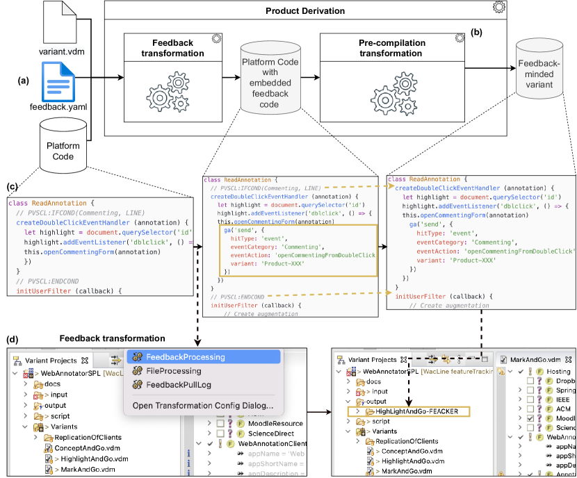Click link-with-editor arrows icon beside MarkAndGo.vdm tab
The height and width of the screenshot is (478, 577).
pyautogui.click(x=446, y=358)
